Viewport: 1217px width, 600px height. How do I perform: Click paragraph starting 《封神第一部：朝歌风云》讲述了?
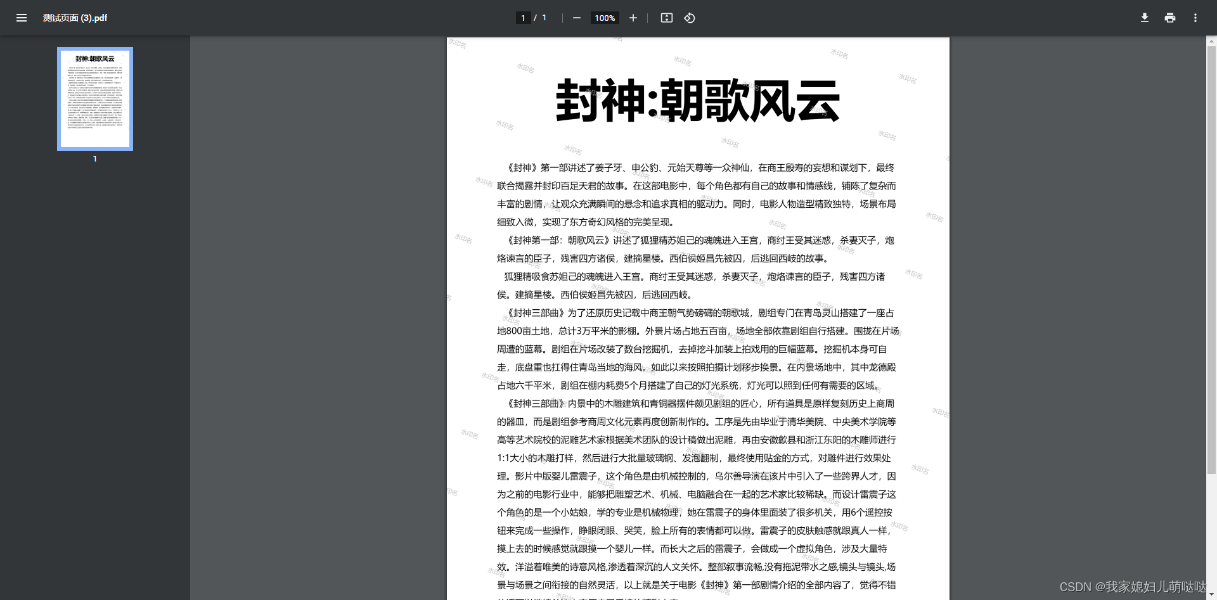point(695,249)
